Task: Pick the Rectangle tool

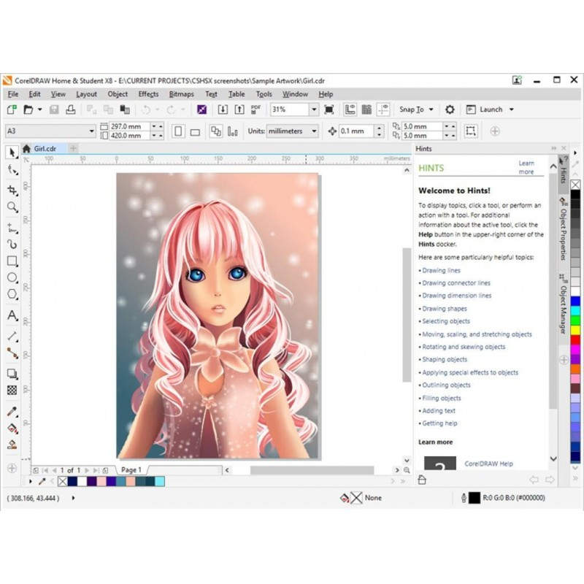Action: pyautogui.click(x=12, y=261)
